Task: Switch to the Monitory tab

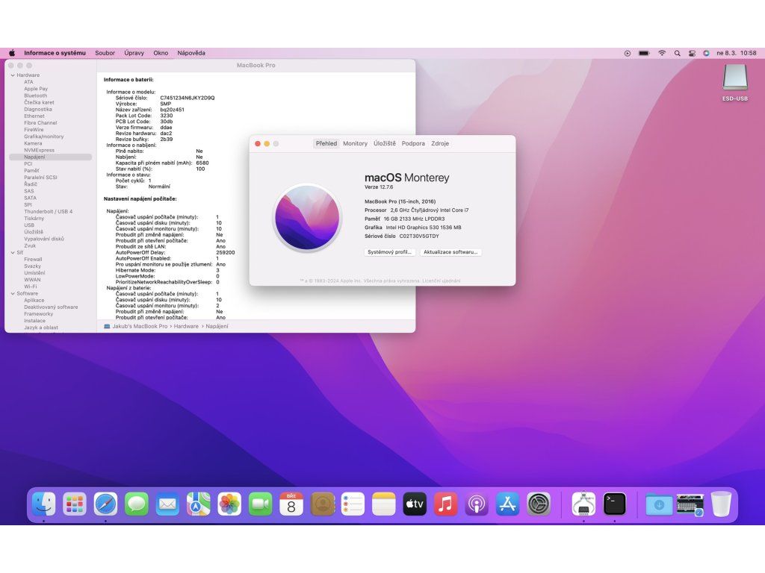Action: coord(355,143)
